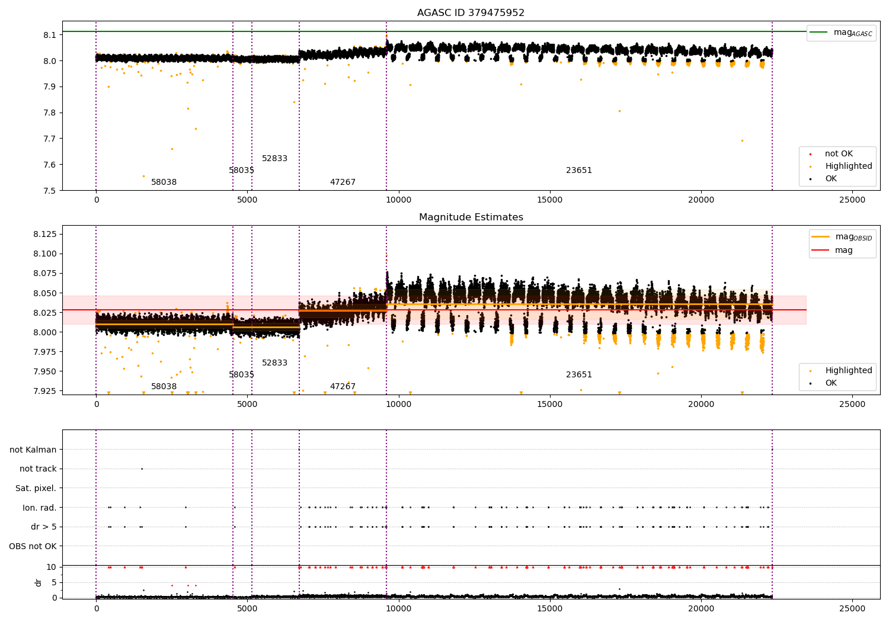Click the 8.1 y-axis tick label

tap(50, 35)
